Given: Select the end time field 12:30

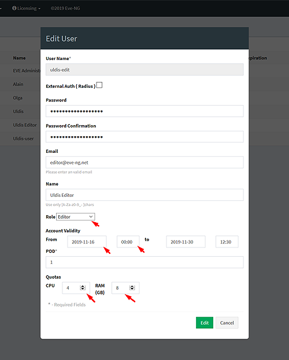Looking at the screenshot, I should click(x=227, y=242).
